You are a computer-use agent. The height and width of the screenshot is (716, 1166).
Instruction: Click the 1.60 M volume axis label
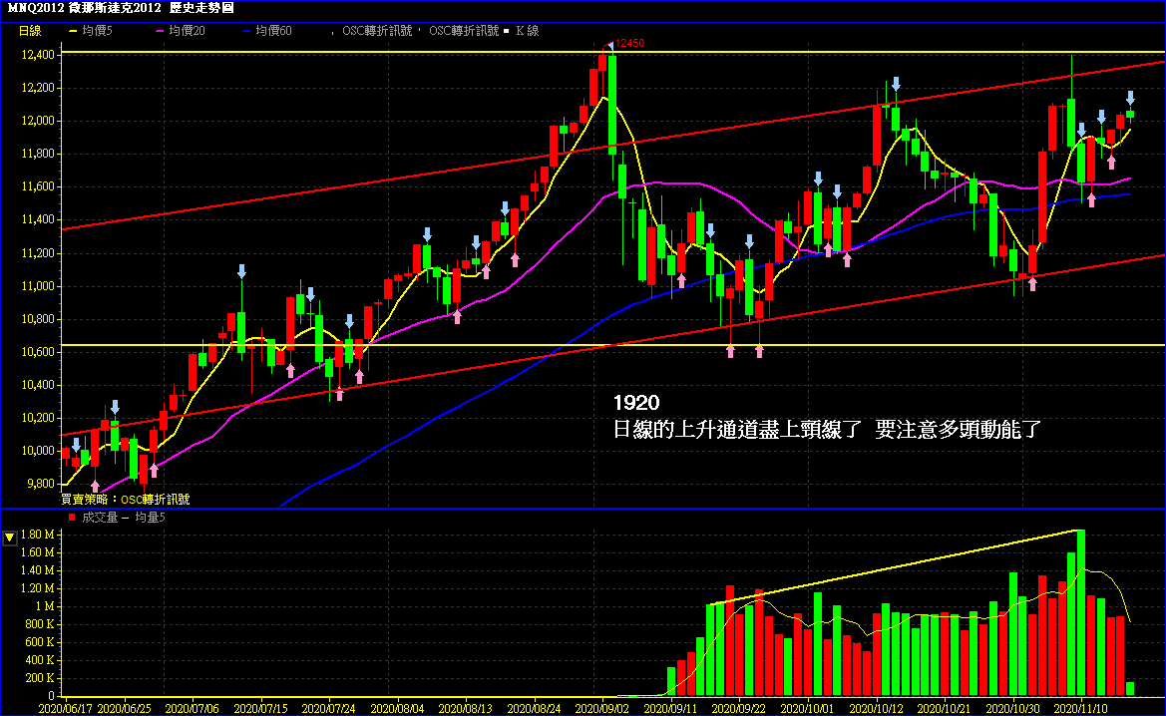[x=38, y=552]
